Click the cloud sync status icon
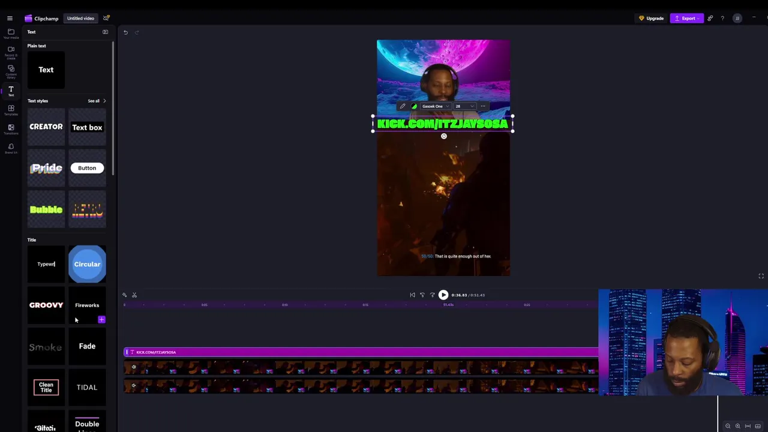768x432 pixels. tap(106, 18)
